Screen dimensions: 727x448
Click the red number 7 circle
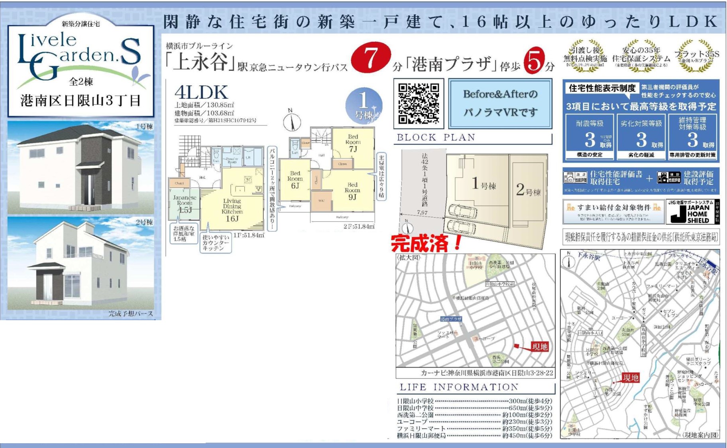tap(370, 58)
